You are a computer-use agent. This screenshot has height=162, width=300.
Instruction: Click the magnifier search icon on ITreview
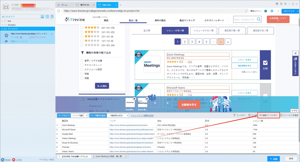[x=259, y=19]
